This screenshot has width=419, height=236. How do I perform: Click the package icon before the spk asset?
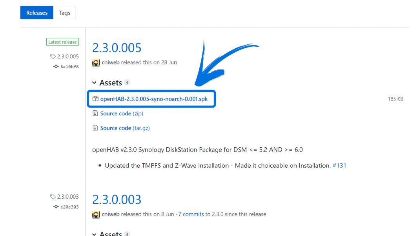pyautogui.click(x=95, y=99)
